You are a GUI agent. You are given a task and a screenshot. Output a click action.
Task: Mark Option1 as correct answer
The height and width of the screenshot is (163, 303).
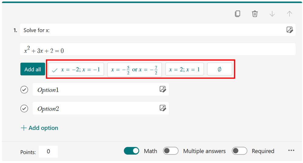[24, 90]
